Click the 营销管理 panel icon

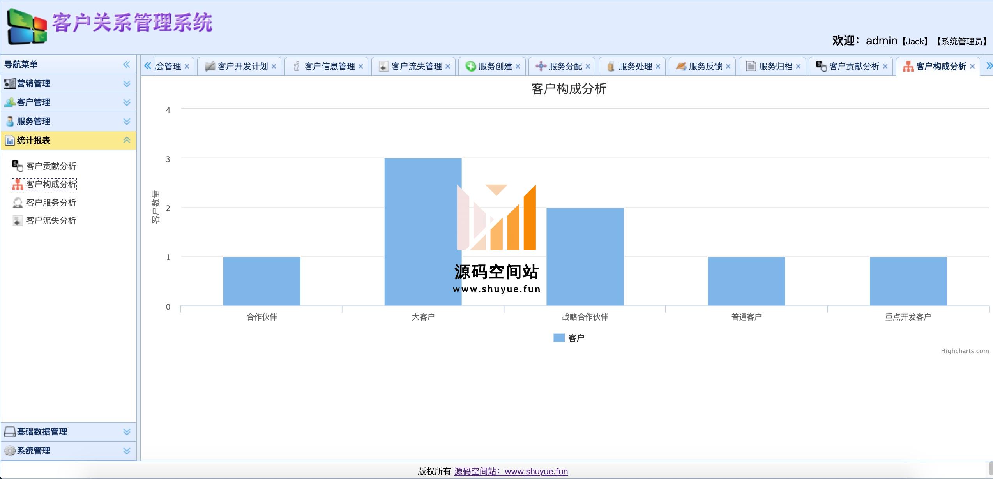pyautogui.click(x=10, y=84)
